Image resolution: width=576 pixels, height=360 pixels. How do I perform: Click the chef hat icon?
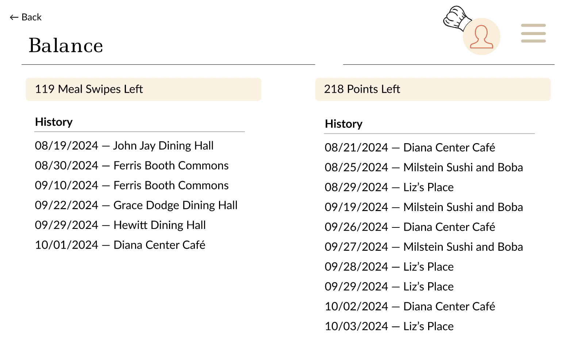click(x=456, y=18)
